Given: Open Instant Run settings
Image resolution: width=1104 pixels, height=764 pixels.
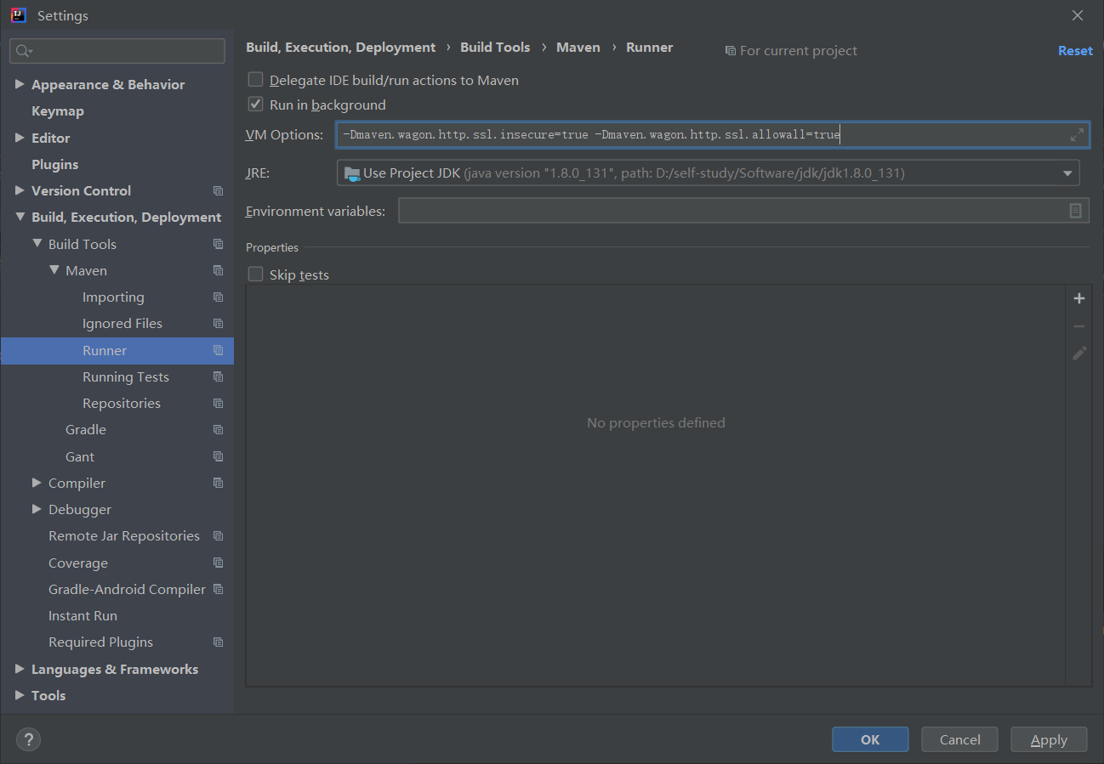Looking at the screenshot, I should coord(83,616).
